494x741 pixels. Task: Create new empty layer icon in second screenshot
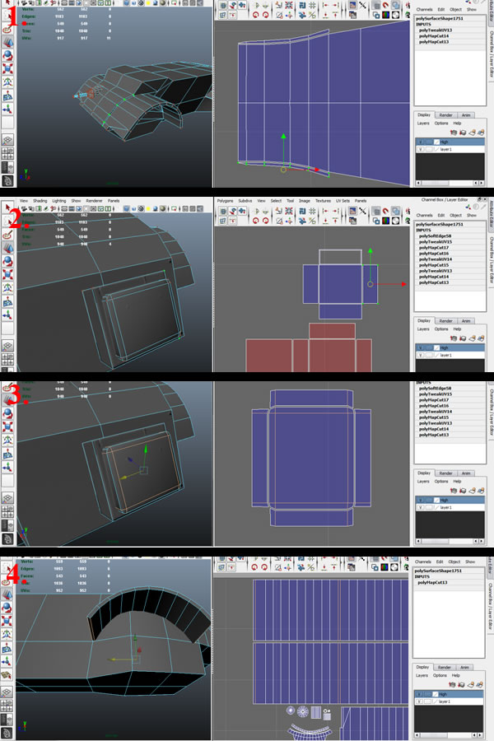472,338
